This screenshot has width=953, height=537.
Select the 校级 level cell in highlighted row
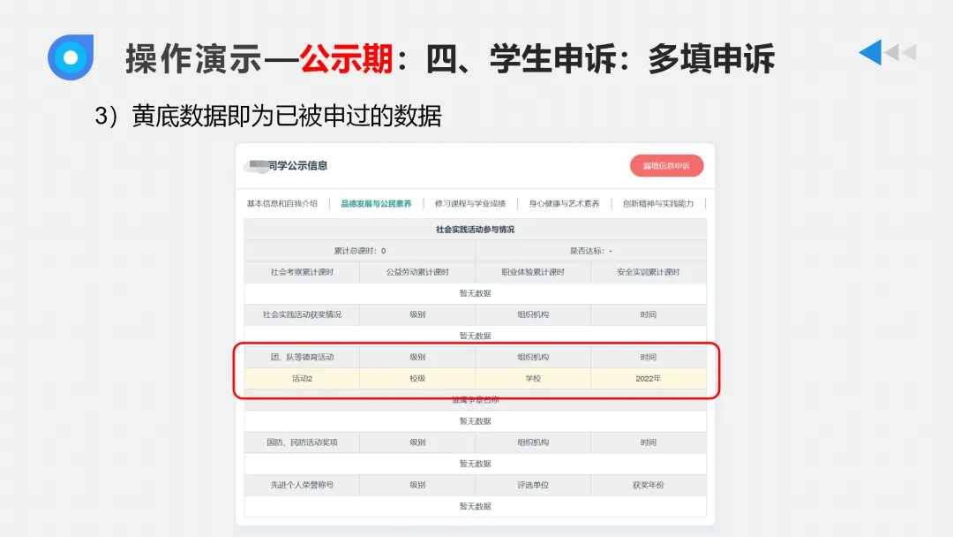tap(416, 378)
